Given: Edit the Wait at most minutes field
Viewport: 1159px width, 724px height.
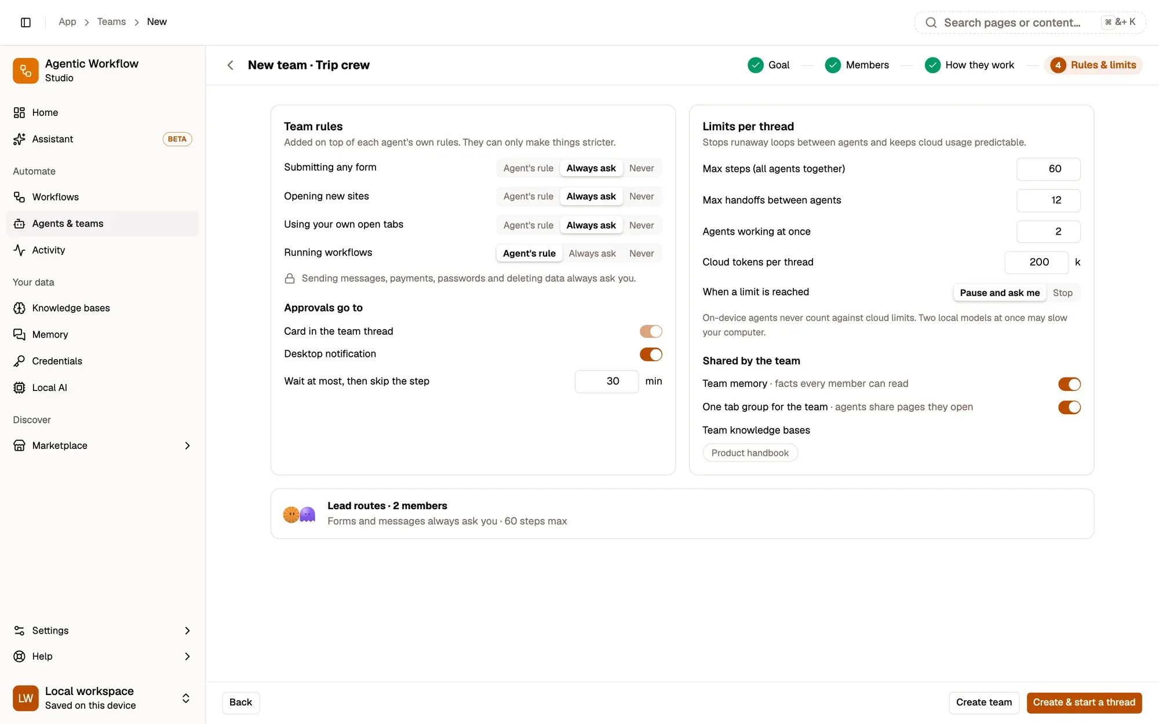Looking at the screenshot, I should (x=606, y=381).
